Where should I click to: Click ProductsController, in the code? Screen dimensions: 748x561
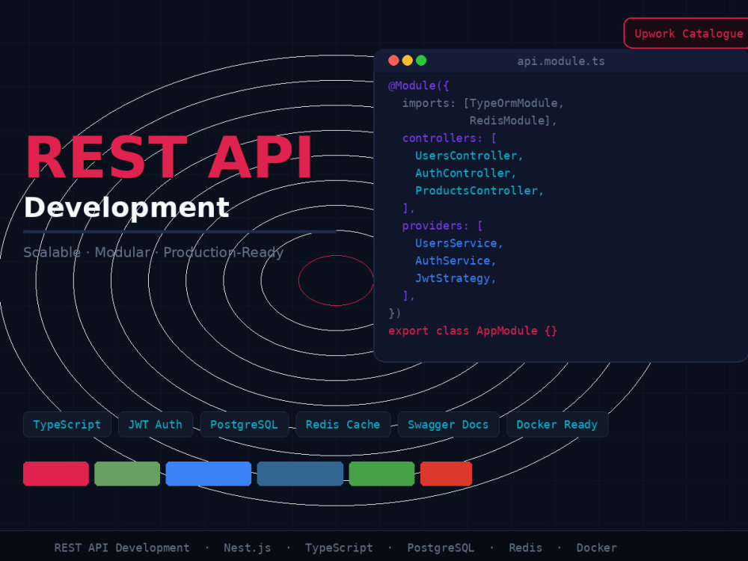479,191
